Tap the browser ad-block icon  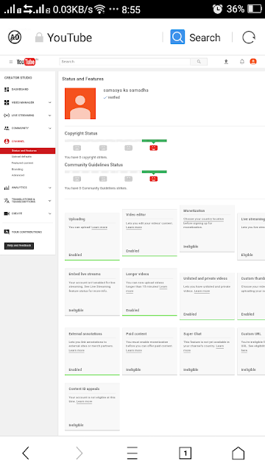(15, 38)
